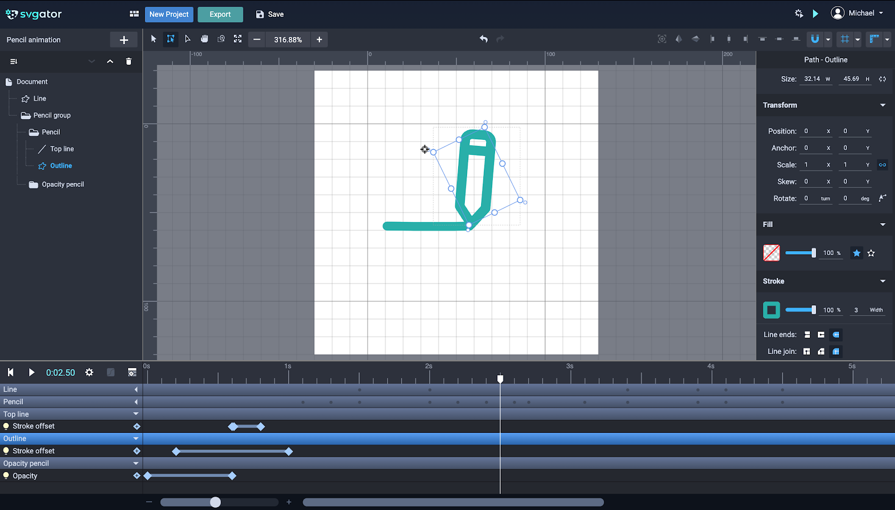This screenshot has width=895, height=510.
Task: Collapse the Outline timeline row
Action: 136,438
